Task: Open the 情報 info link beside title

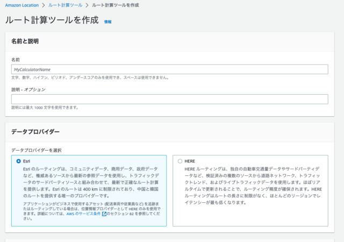Action: [x=107, y=22]
